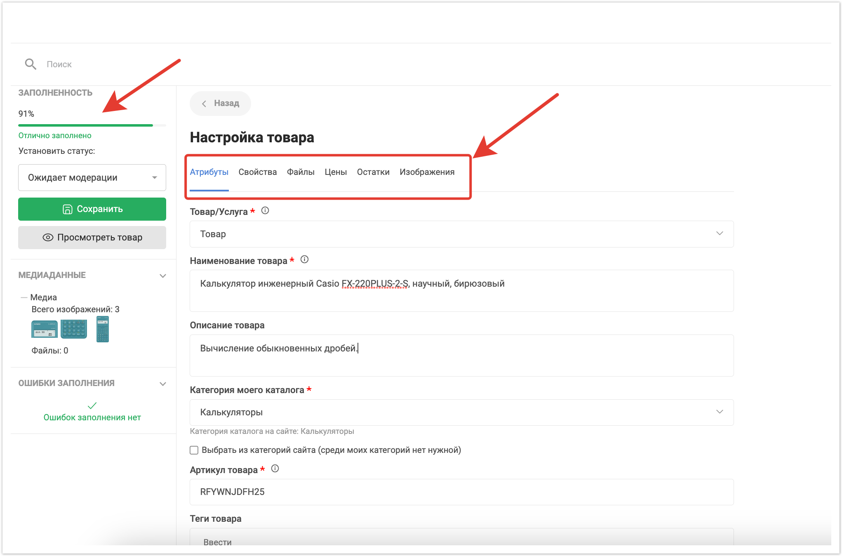Collapse the Медиа tree dash icon

[x=24, y=297]
